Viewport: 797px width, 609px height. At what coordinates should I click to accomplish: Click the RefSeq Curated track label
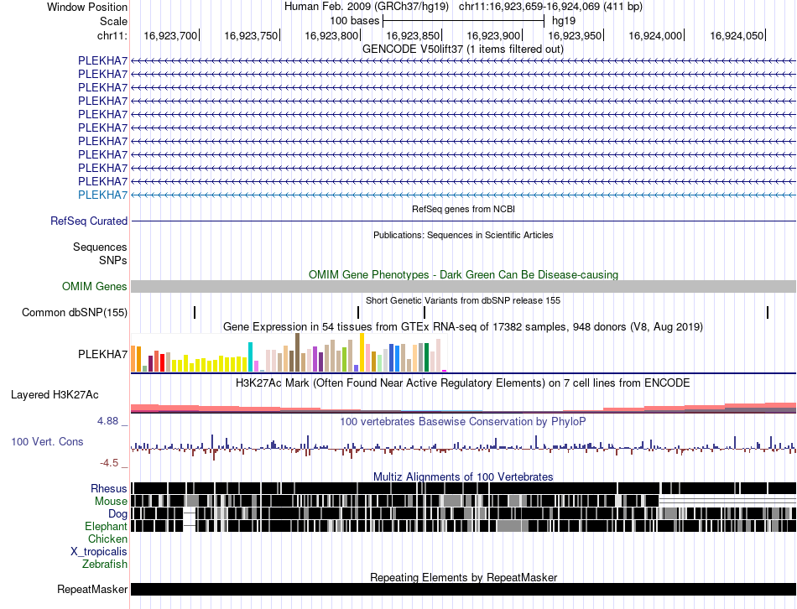click(x=89, y=221)
